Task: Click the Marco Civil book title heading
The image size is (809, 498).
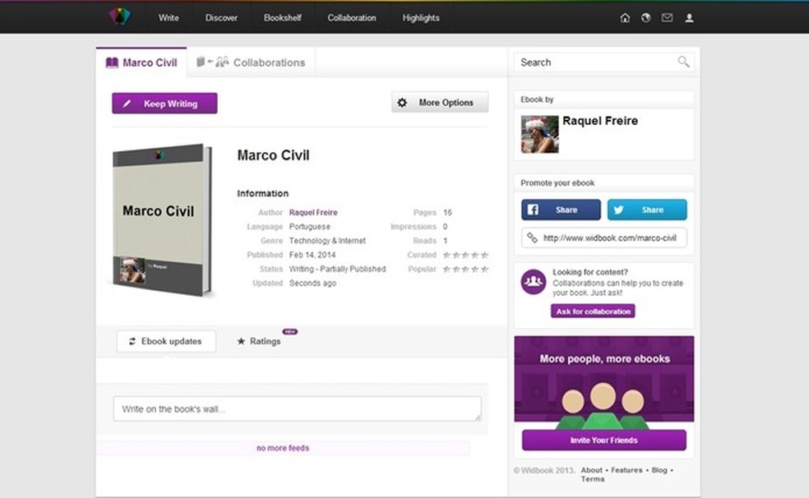Action: 274,155
